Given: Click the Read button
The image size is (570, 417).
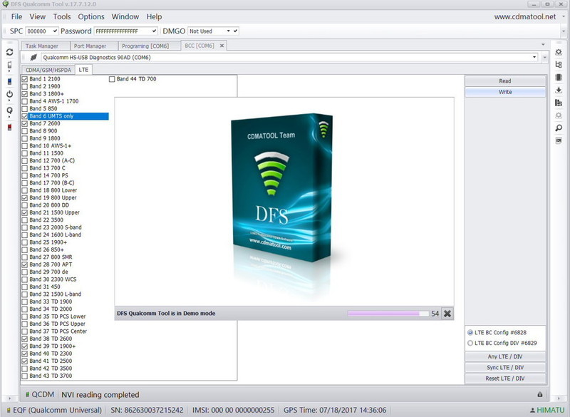Looking at the screenshot, I should pos(505,81).
